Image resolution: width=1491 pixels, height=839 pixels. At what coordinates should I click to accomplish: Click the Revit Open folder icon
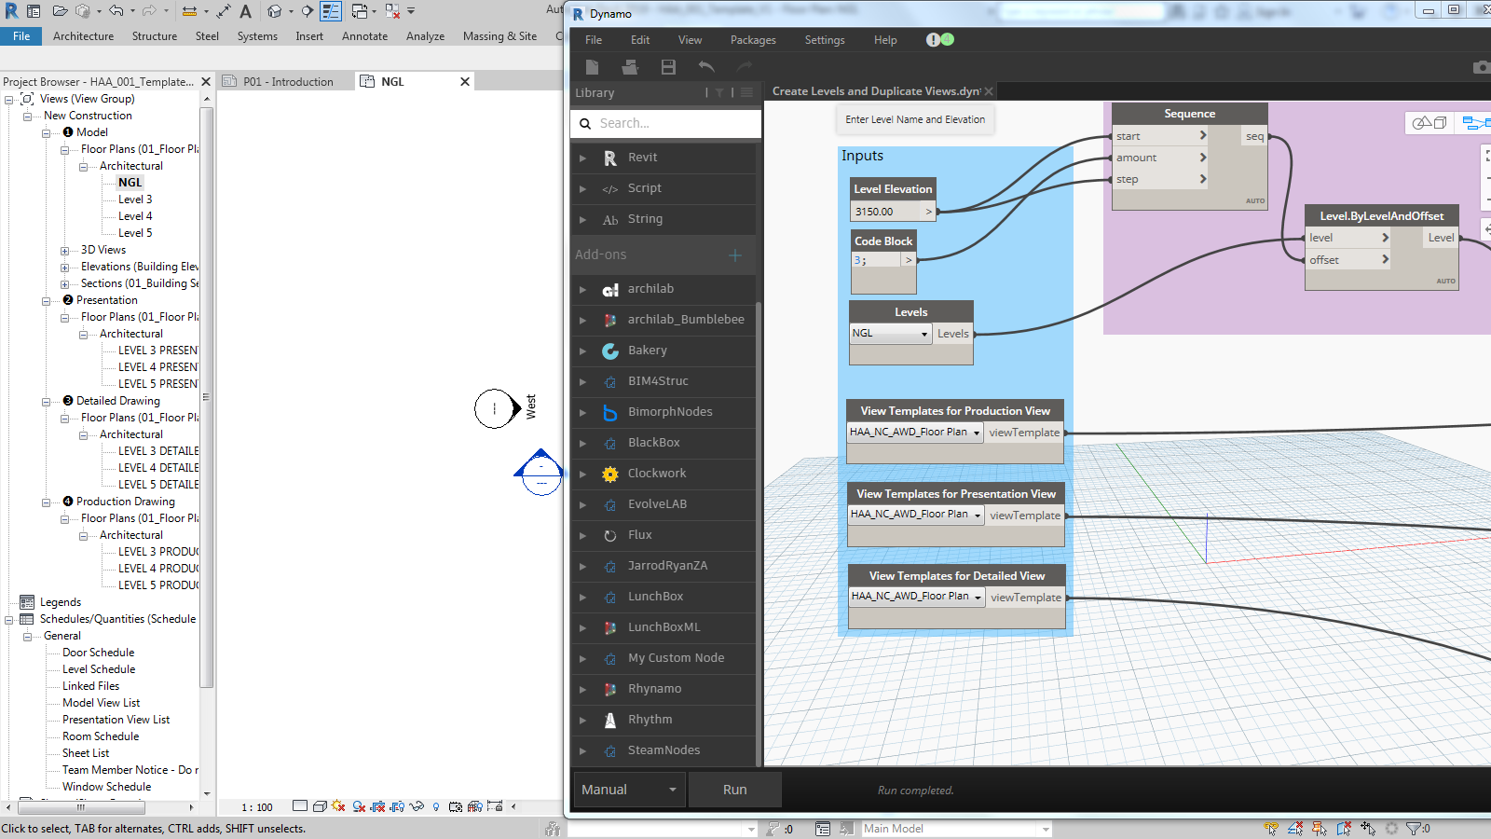tap(61, 11)
